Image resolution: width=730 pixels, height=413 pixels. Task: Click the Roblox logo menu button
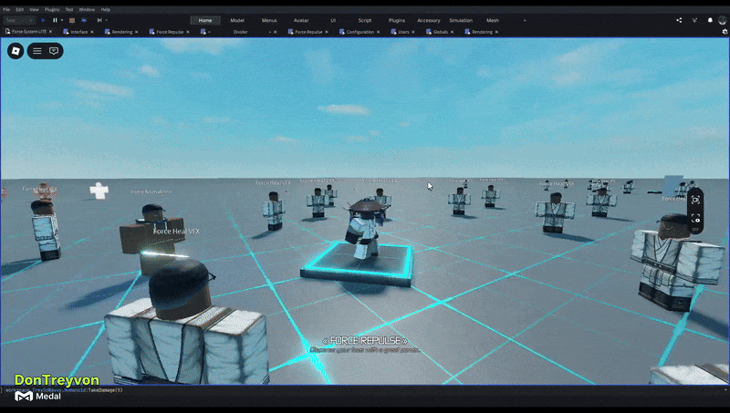coord(16,51)
